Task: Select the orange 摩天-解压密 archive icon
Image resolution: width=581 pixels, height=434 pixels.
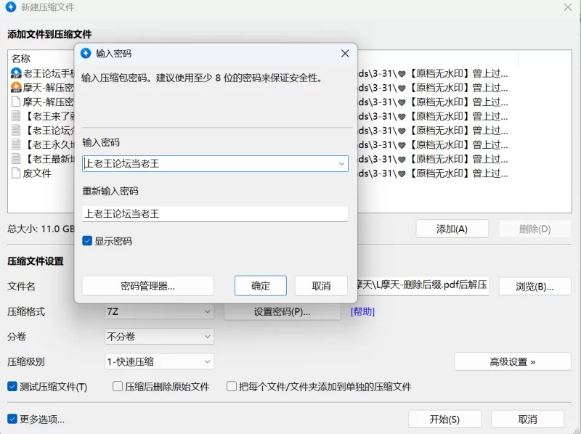Action: [16, 87]
